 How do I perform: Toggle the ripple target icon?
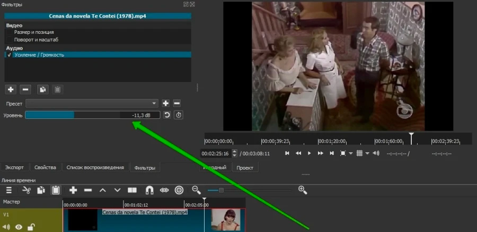pos(179,190)
